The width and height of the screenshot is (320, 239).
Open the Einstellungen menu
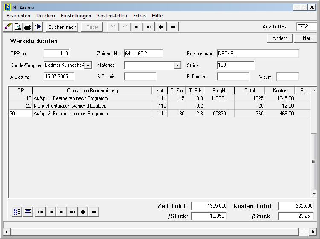click(x=76, y=16)
